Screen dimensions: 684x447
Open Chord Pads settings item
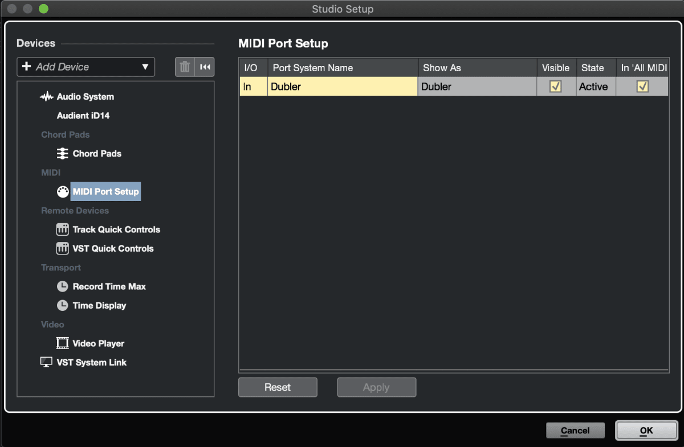click(97, 154)
